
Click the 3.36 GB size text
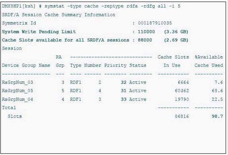(176, 32)
